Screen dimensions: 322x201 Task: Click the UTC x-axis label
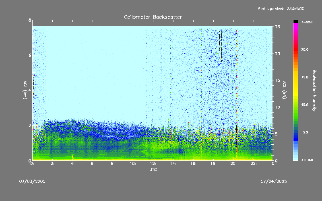click(x=153, y=169)
